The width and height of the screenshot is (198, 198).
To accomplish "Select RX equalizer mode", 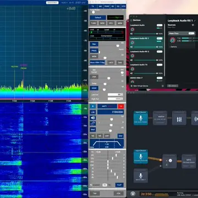I will point(105,185).
